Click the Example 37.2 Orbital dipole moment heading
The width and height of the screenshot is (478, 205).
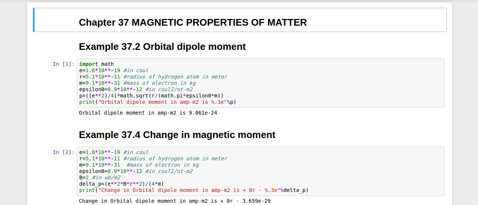click(x=162, y=47)
